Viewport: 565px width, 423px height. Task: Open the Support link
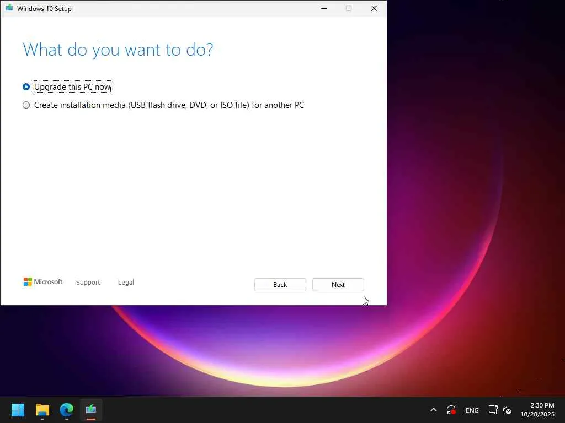point(88,283)
